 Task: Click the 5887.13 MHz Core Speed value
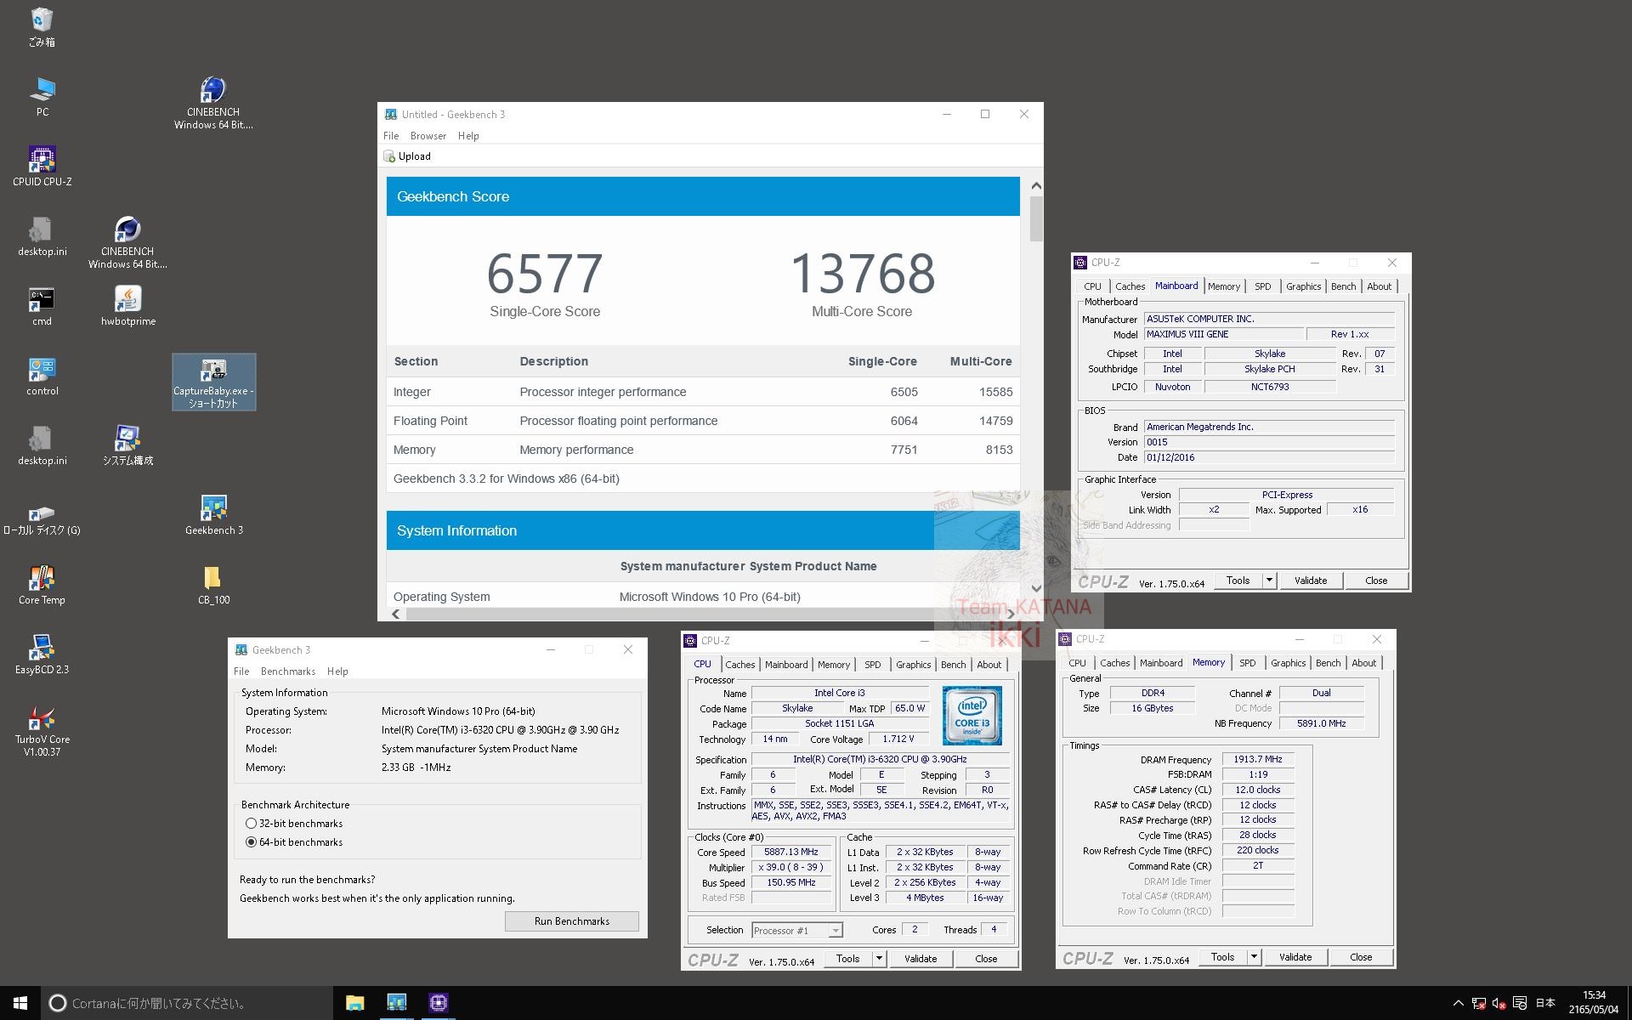(x=791, y=852)
